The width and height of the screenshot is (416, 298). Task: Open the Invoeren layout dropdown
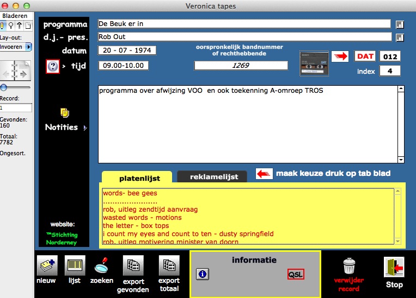[x=29, y=47]
